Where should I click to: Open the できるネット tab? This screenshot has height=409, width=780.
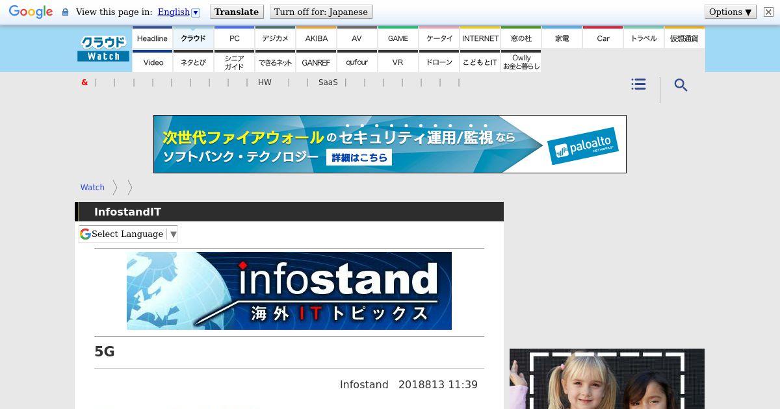275,62
